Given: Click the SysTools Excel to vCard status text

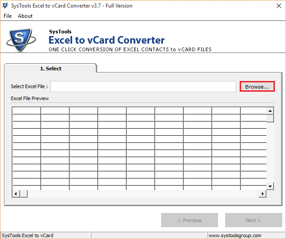Looking at the screenshot, I should tap(28, 235).
